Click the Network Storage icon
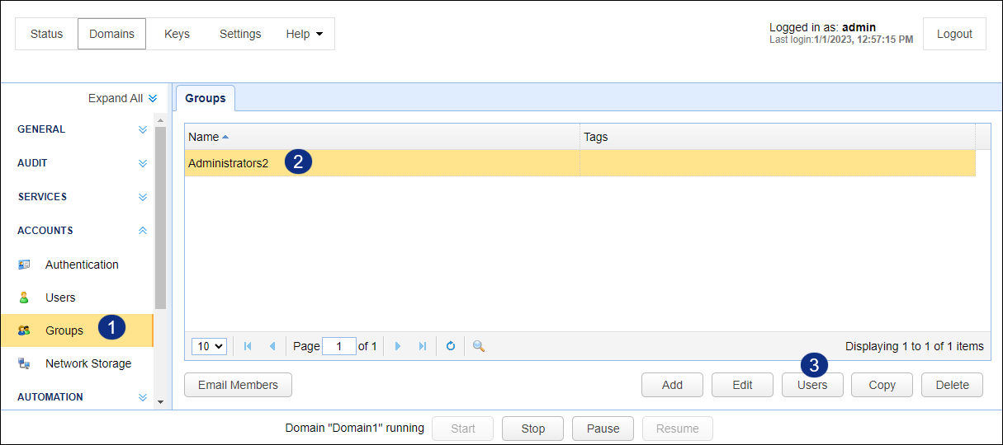 [24, 363]
